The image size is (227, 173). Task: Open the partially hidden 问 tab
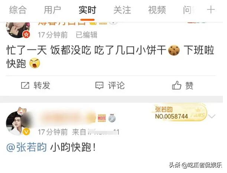click(188, 10)
